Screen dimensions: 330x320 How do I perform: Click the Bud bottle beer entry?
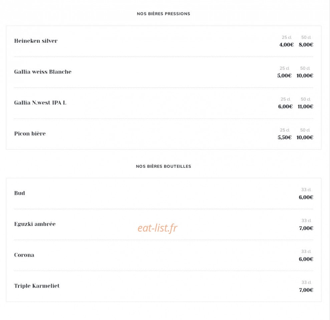point(20,193)
